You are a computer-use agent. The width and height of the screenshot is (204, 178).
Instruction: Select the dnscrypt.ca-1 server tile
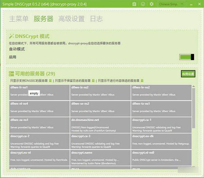[161, 124]
